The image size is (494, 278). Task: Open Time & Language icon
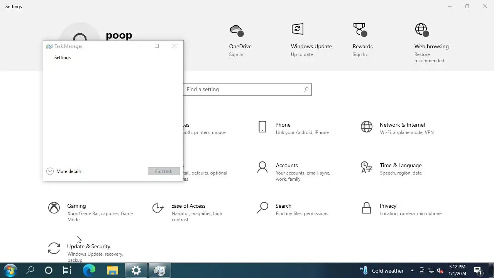(367, 167)
